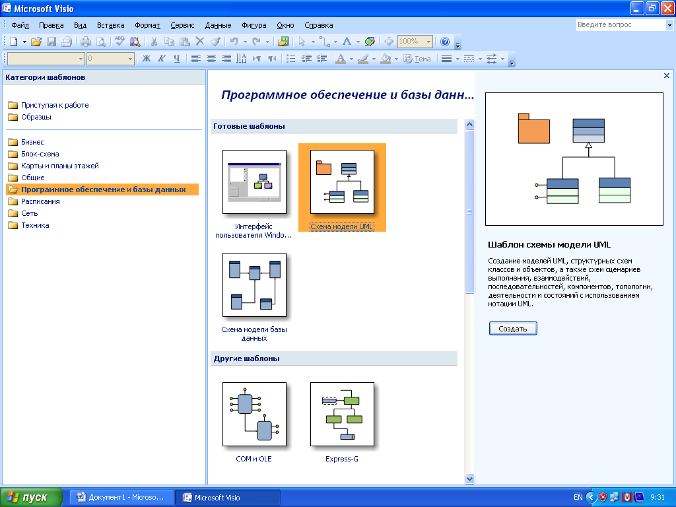Click the Создать button

pos(513,329)
